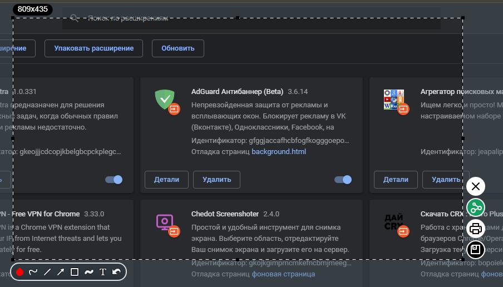Click the Chedot identifier text gkojkgimpmcmkefncbmjmeeg
This screenshot has height=287, width=503.
click(x=300, y=263)
